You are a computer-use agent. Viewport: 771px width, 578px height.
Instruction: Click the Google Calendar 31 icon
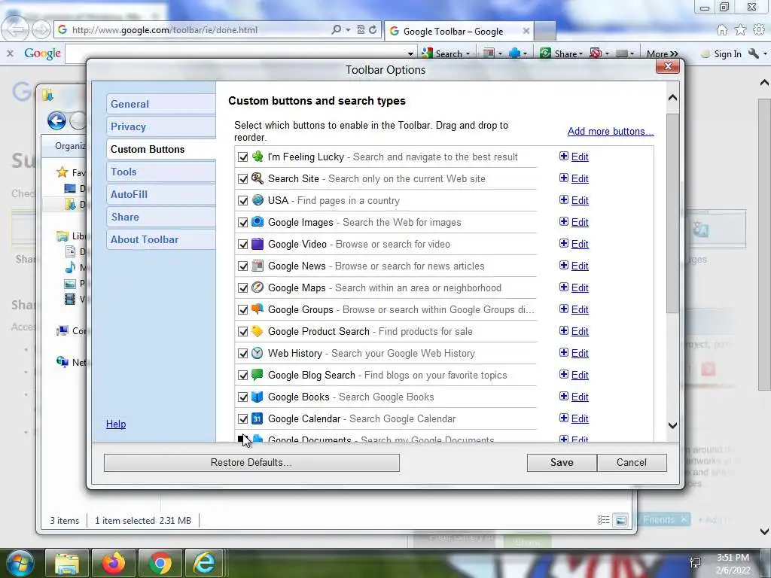pyautogui.click(x=258, y=418)
